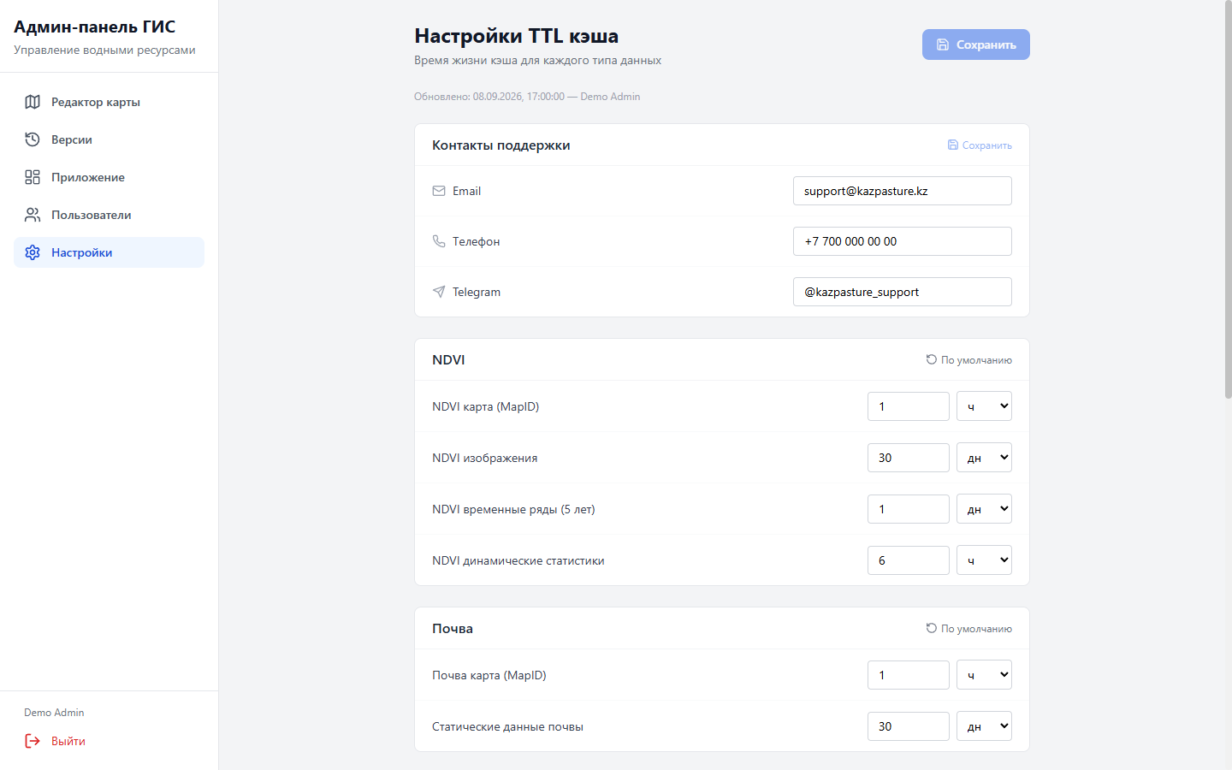Open the Приложение sidebar item
The image size is (1232, 770).
109,177
